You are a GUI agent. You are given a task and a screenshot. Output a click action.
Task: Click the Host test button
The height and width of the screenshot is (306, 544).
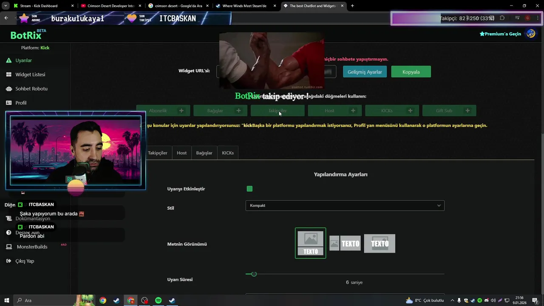pyautogui.click(x=335, y=110)
